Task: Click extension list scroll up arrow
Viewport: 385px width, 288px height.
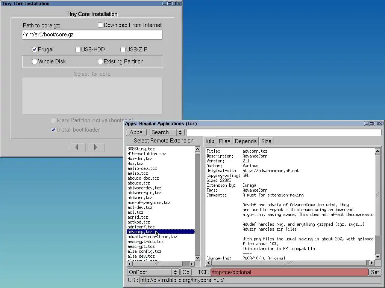Action: (197, 149)
